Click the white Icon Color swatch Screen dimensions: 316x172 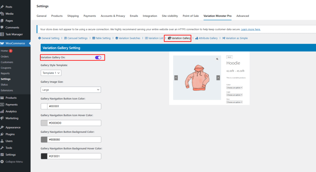(44, 106)
